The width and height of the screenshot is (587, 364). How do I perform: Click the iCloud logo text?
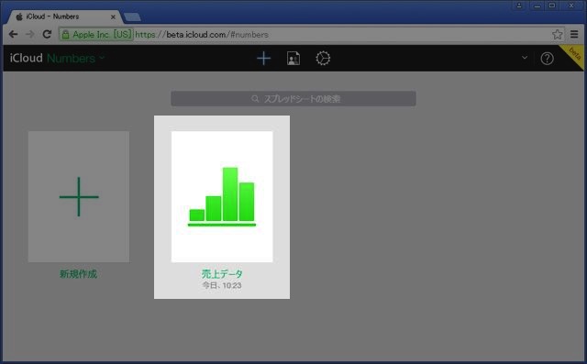(x=27, y=59)
